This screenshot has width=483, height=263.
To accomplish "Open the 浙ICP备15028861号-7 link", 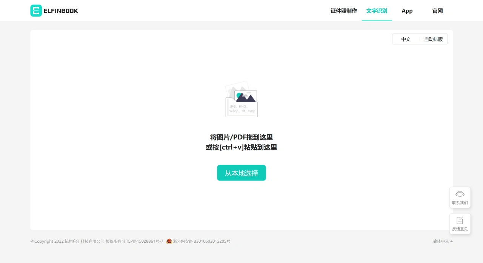I will [143, 241].
